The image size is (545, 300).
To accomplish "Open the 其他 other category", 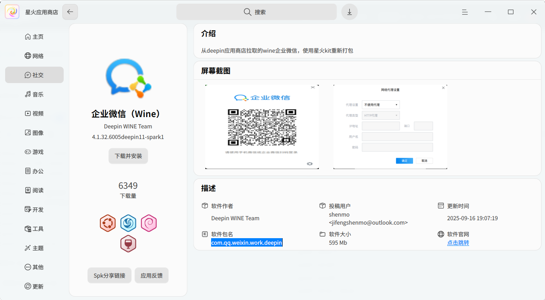I will coord(34,267).
